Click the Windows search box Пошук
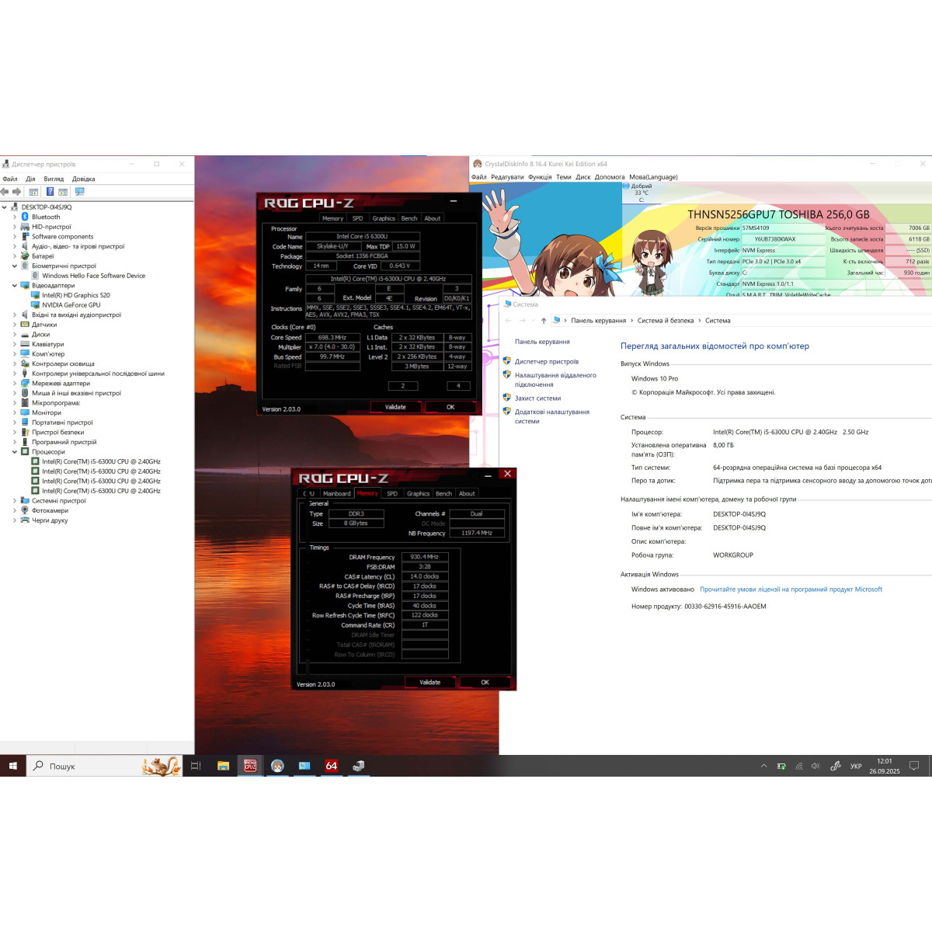Viewport: 932px width, 932px height. (105, 766)
